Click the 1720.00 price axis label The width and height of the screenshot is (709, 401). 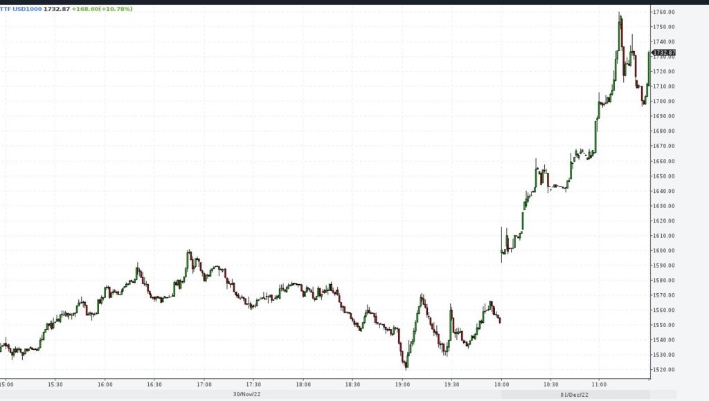click(x=664, y=72)
